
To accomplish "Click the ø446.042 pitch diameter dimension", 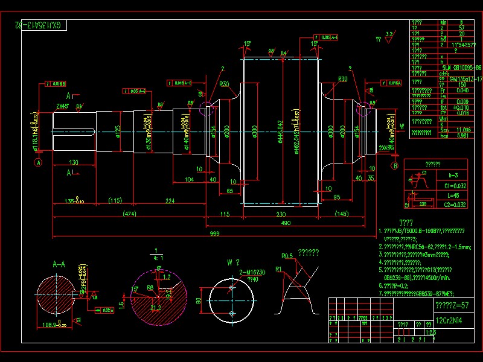I will point(280,132).
